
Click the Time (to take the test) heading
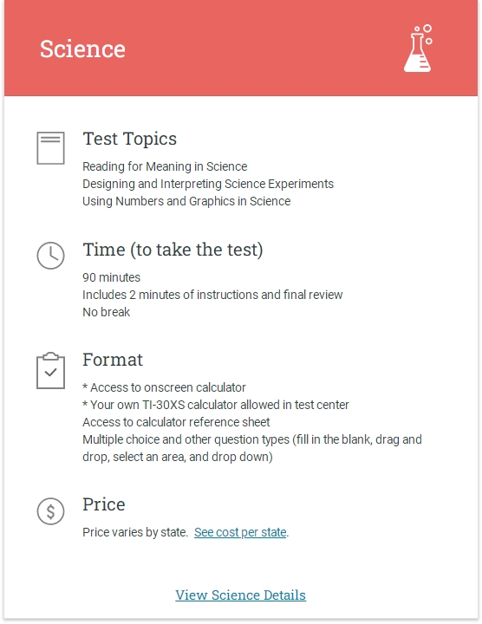point(173,250)
